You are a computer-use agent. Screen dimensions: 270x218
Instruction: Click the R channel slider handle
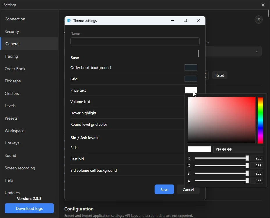247,158
